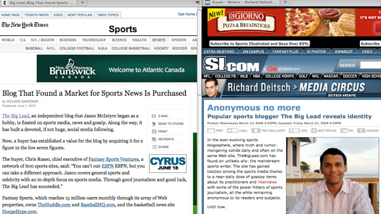
Task: Select College Football in NYT sports submenu
Action: (77, 49)
